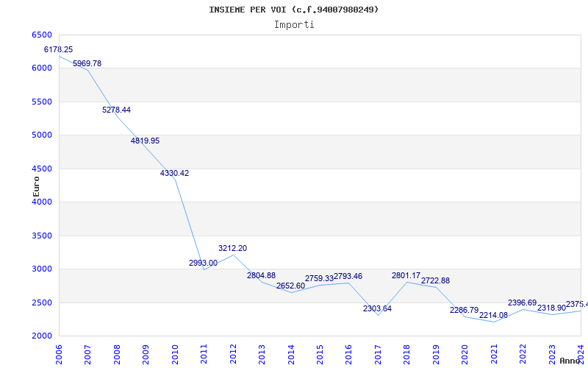The width and height of the screenshot is (588, 368).
Task: Click the 2804.88 data label
Action: 261,276
